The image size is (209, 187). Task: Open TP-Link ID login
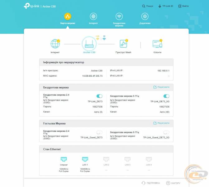tap(165, 6)
